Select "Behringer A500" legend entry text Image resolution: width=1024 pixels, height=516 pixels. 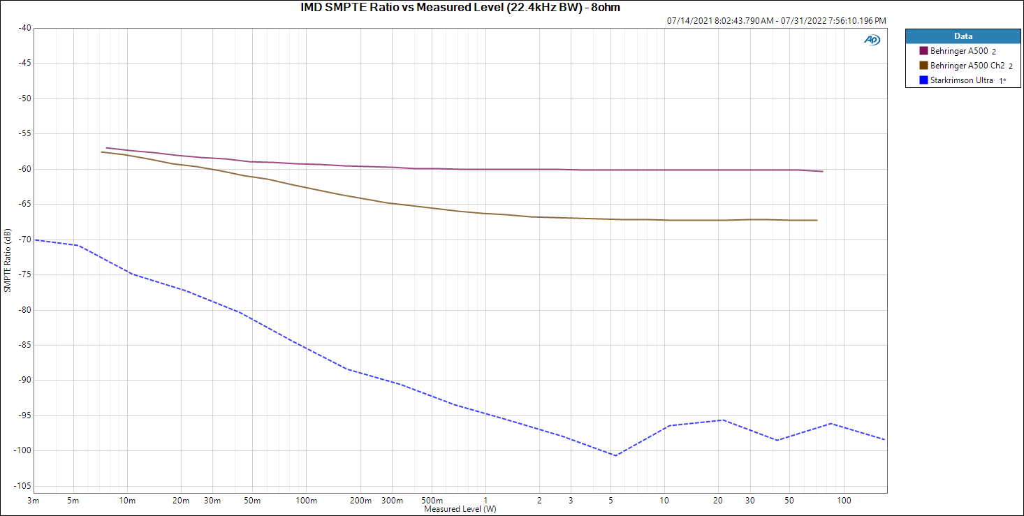tap(959, 51)
